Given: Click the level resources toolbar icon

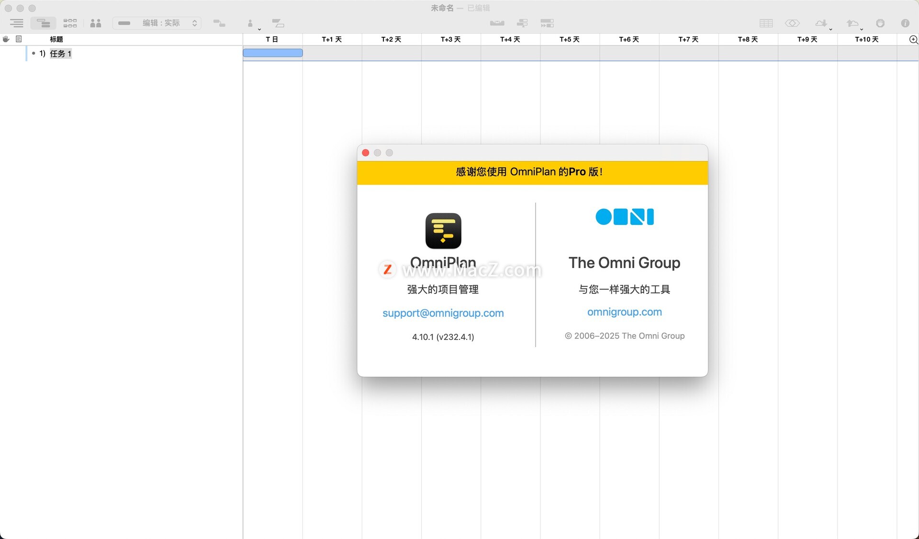Looking at the screenshot, I should (497, 23).
